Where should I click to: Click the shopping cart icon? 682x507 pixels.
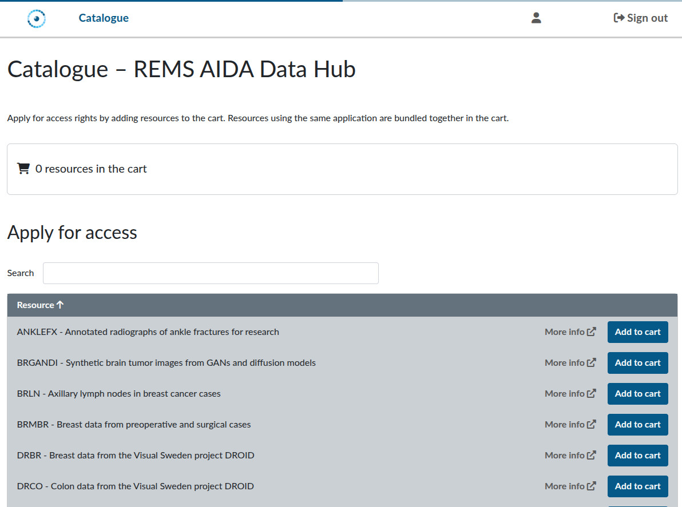23,169
